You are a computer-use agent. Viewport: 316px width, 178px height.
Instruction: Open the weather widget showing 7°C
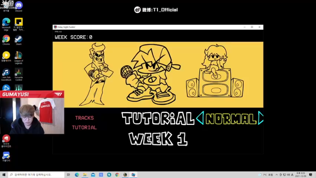pos(265,175)
